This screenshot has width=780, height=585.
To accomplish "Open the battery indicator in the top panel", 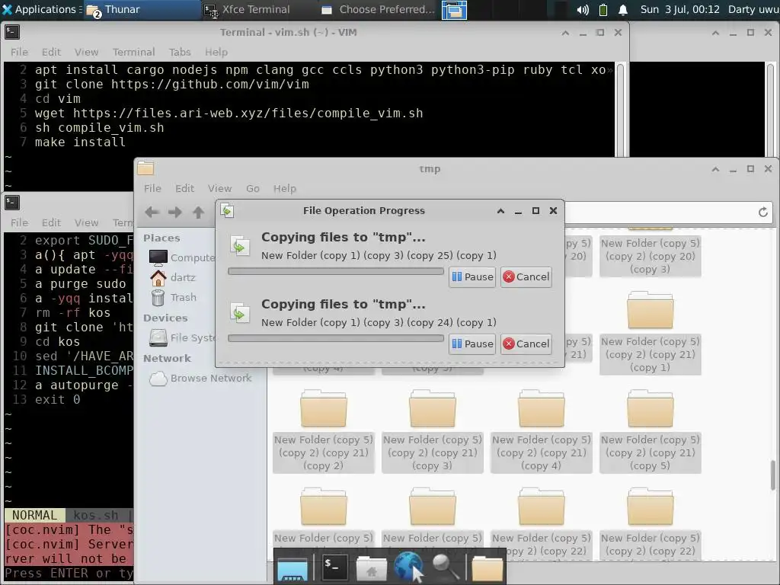I will tap(603, 10).
